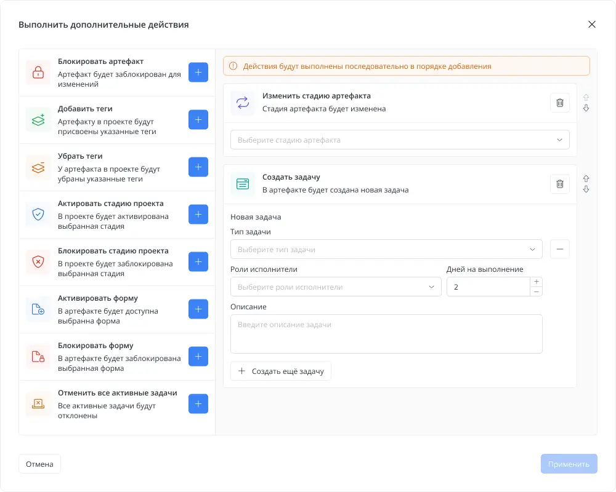Move Создать задачу action up
Image resolution: width=616 pixels, height=492 pixels.
pos(586,178)
